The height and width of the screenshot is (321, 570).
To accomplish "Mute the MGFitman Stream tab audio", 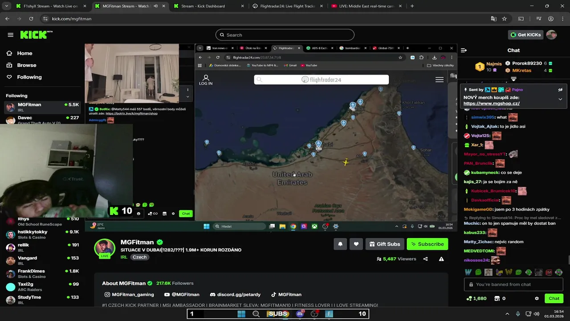I will [x=155, y=6].
